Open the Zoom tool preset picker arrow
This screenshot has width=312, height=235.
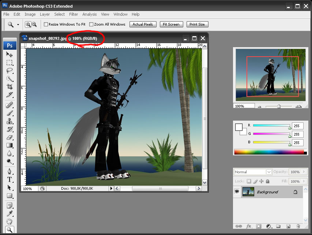pyautogui.click(x=18, y=24)
